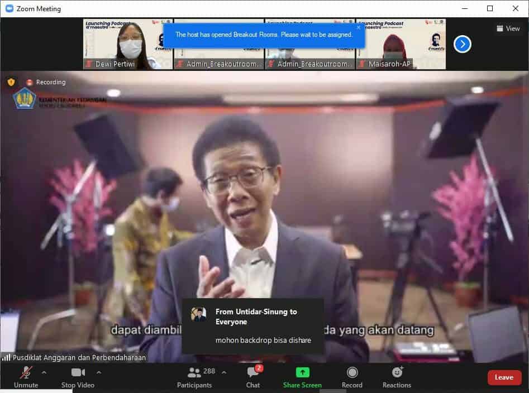Click the Zoom Meeting title bar icon

click(9, 8)
